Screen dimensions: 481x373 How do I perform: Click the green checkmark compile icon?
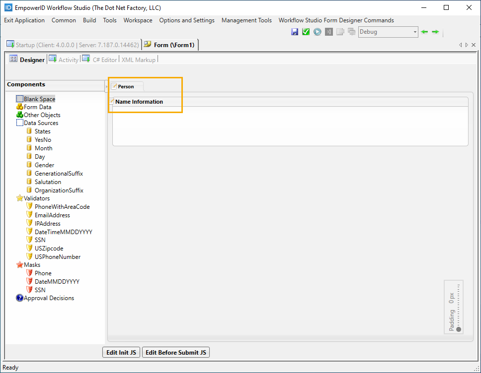(306, 32)
